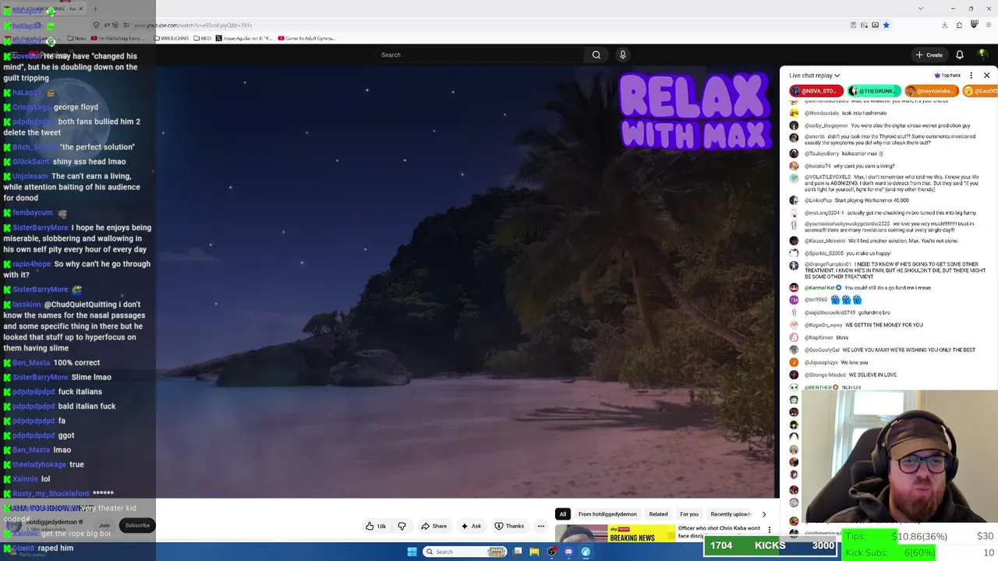Open the Windows Start button

[x=412, y=552]
